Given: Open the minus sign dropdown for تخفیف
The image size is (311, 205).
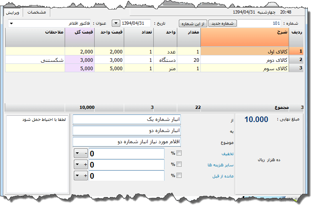Looking at the screenshot, I should coord(81,153).
